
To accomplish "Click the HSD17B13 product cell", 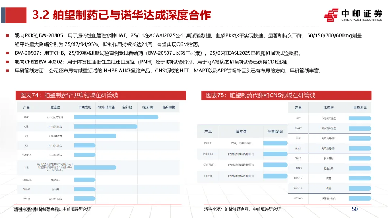I will (208, 165).
